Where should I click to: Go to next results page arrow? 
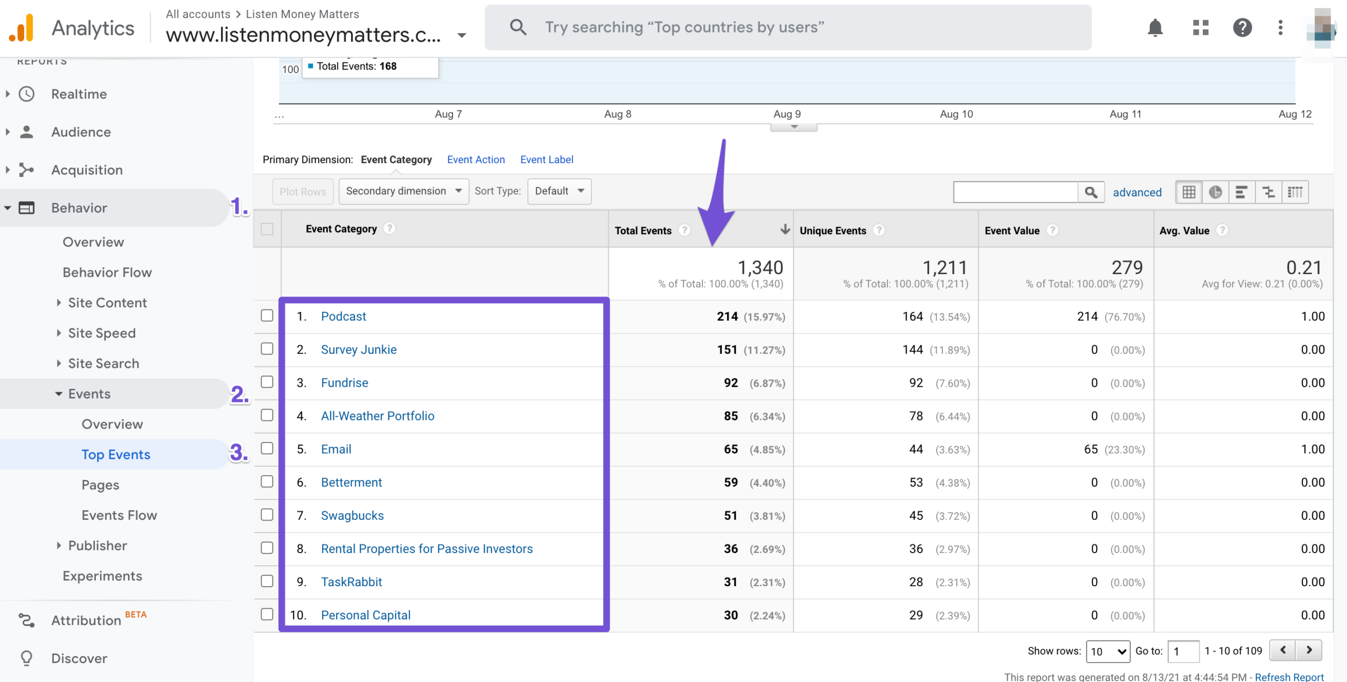(1309, 650)
